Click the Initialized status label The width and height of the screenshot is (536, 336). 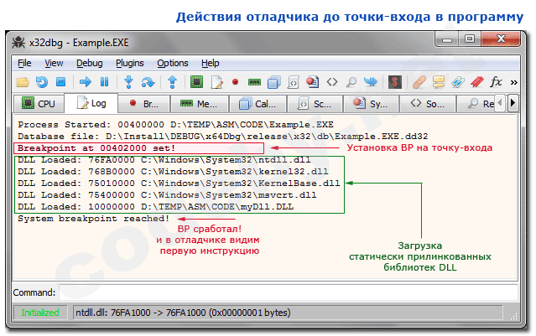click(x=40, y=313)
